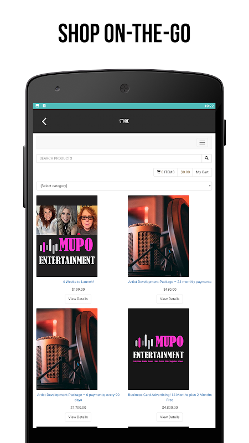
Task: Open Artist Development Package 24 monthly payments link
Action: tap(170, 282)
